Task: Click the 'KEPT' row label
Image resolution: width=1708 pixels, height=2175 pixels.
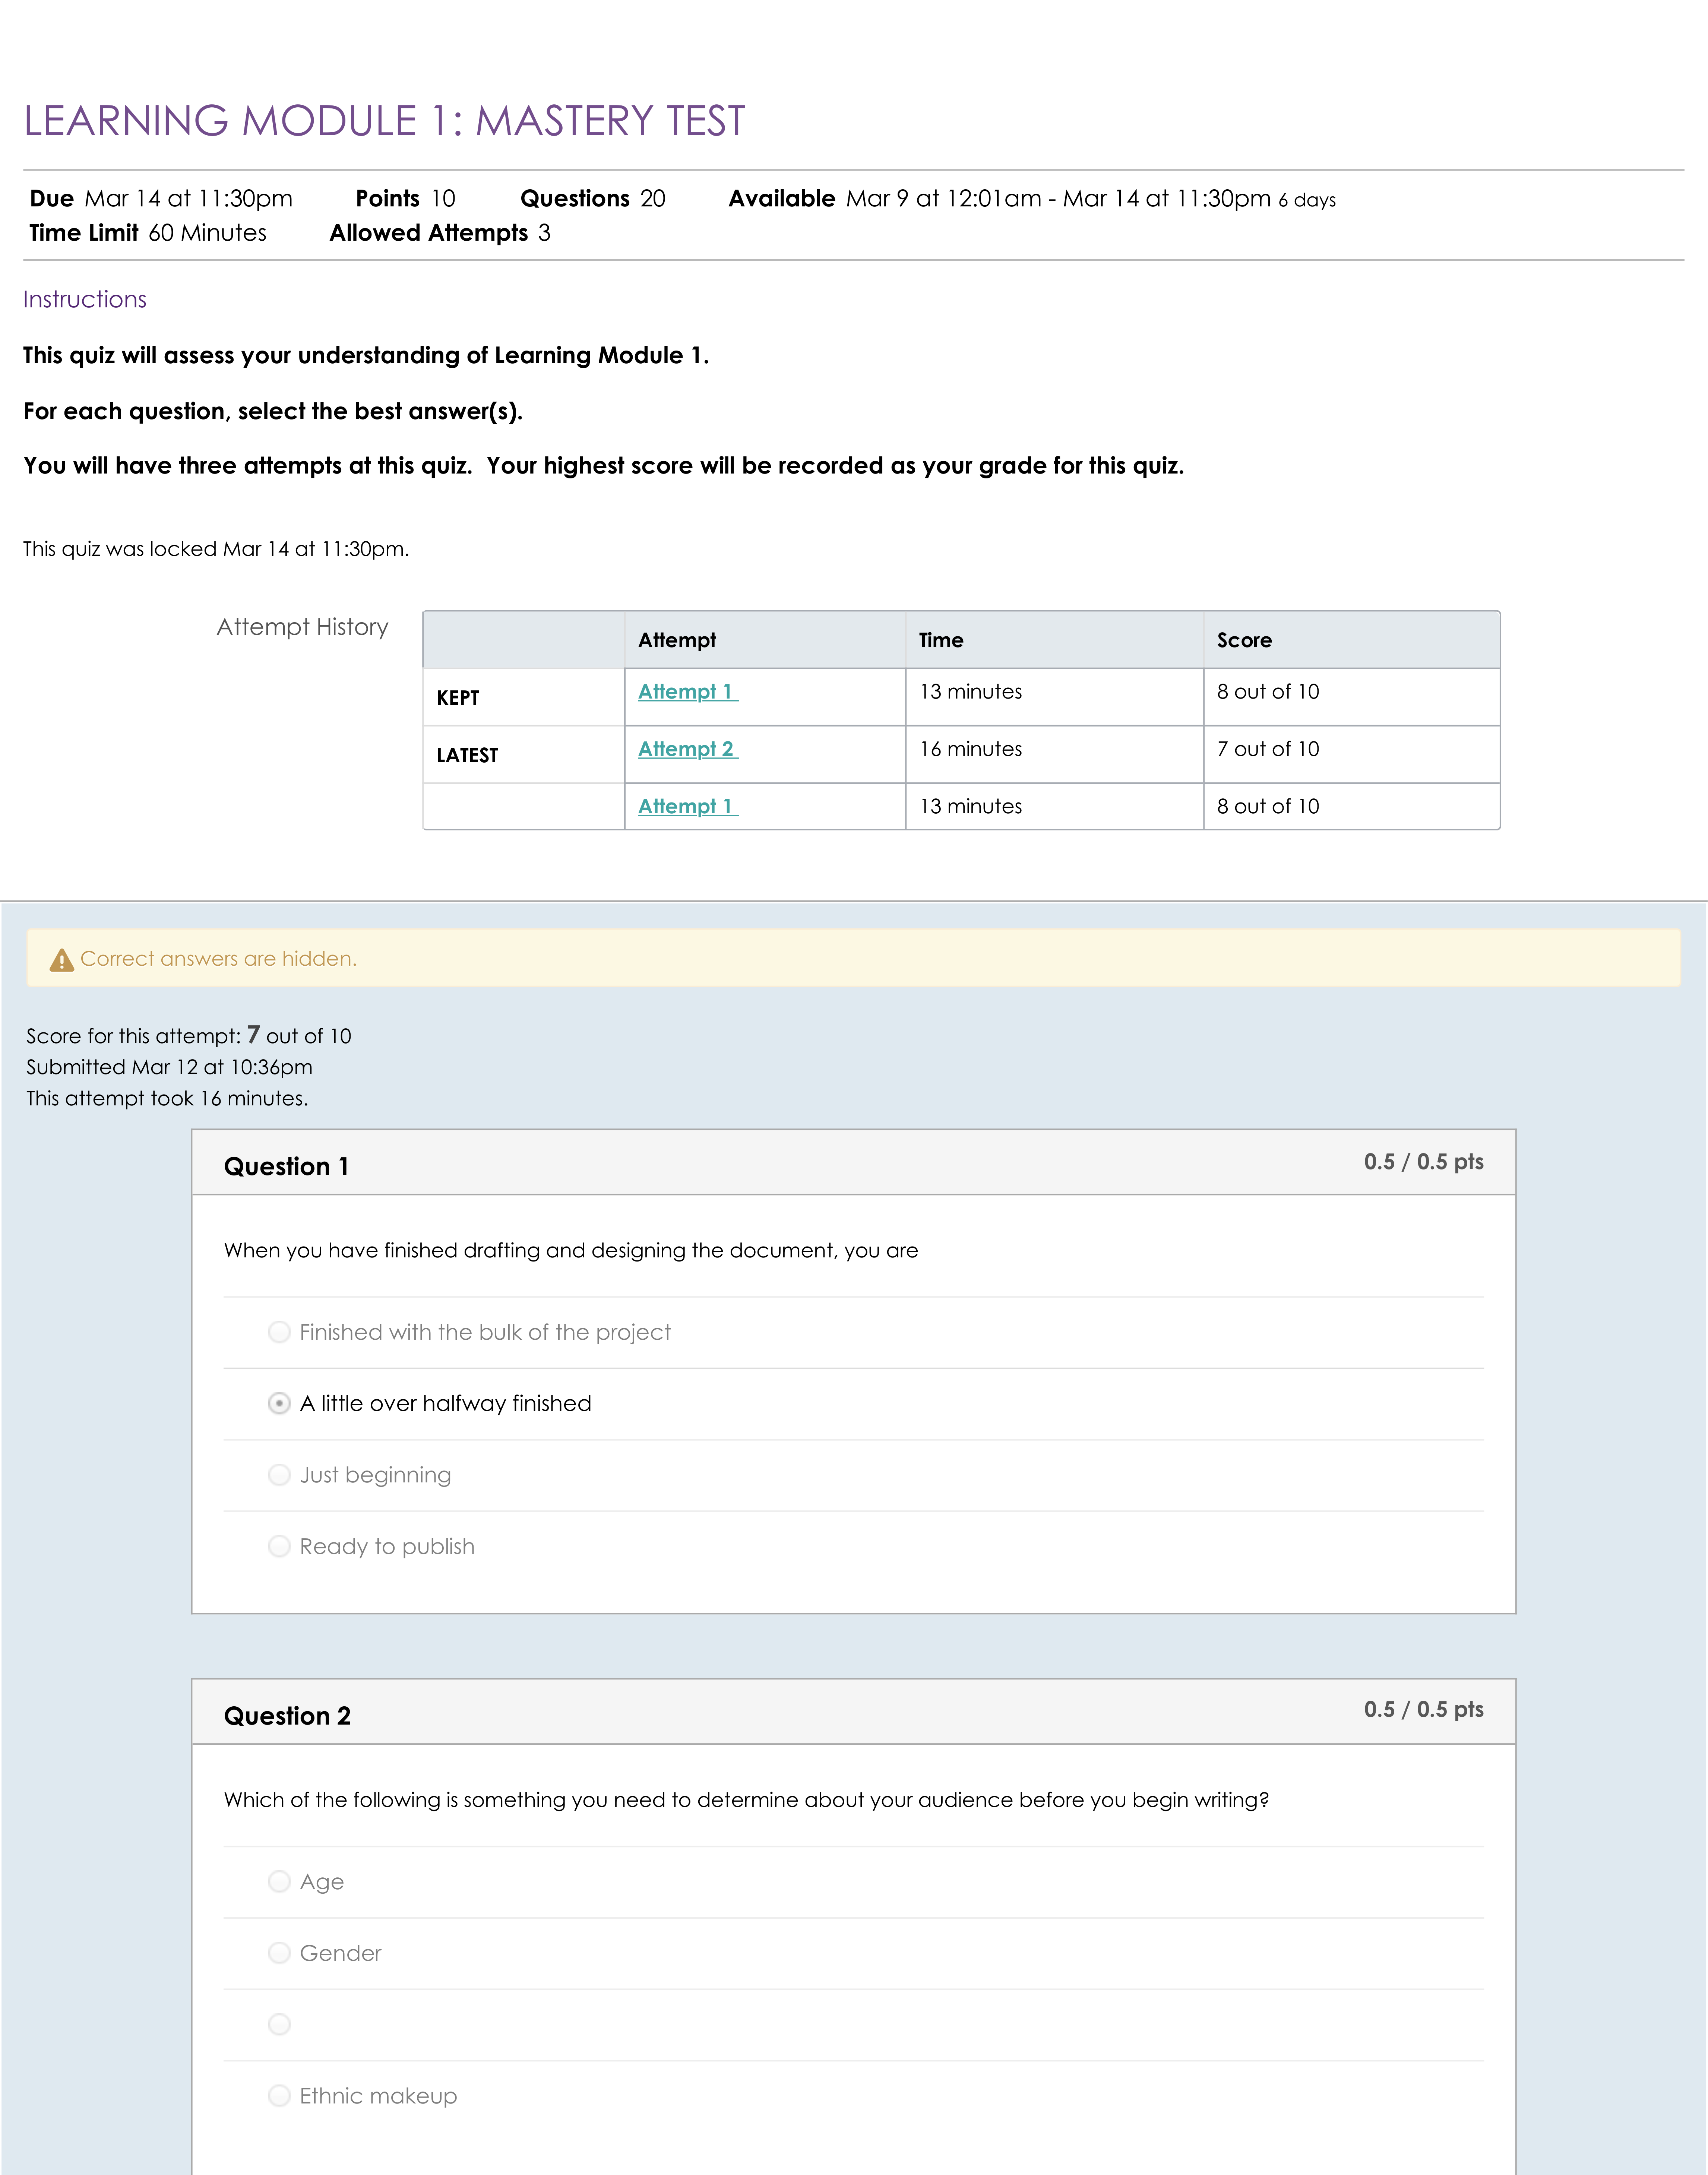Action: click(x=458, y=698)
